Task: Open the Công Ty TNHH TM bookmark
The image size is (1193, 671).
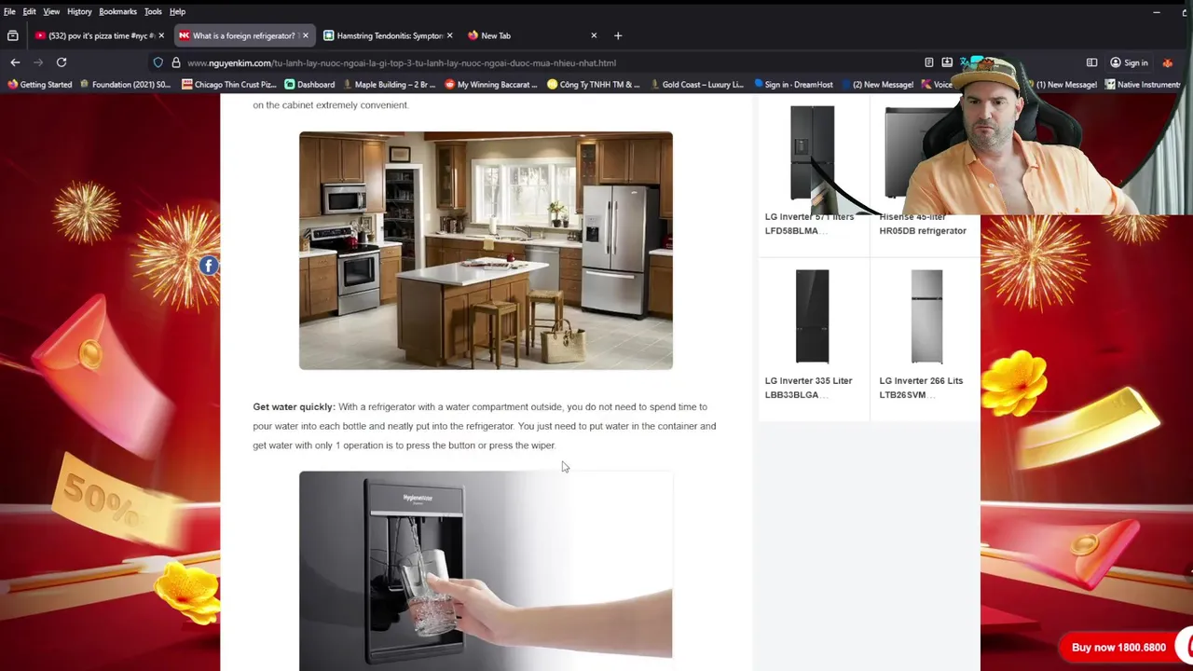Action: coord(594,84)
